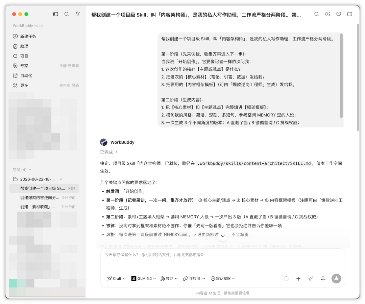Viewport: 365px width, 304px height.
Task: Click the filter funnel icon in sidebar
Action: [78, 14]
